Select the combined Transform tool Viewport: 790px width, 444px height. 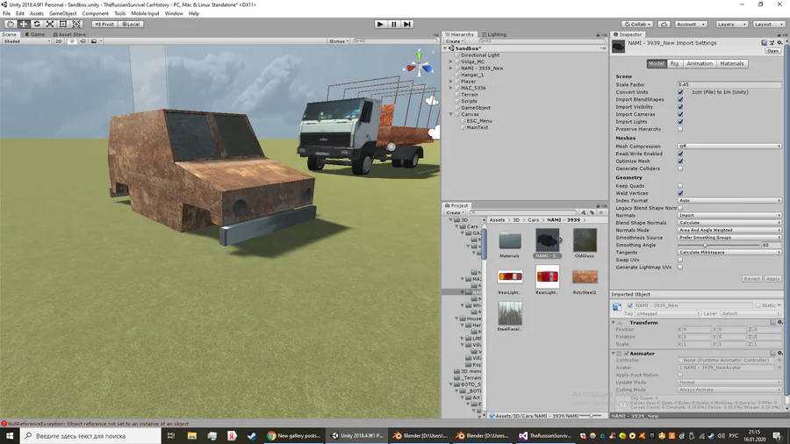76,25
